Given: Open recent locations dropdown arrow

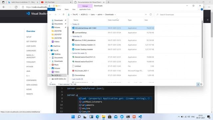Looking at the screenshot, I should pyautogui.click(x=59, y=15).
